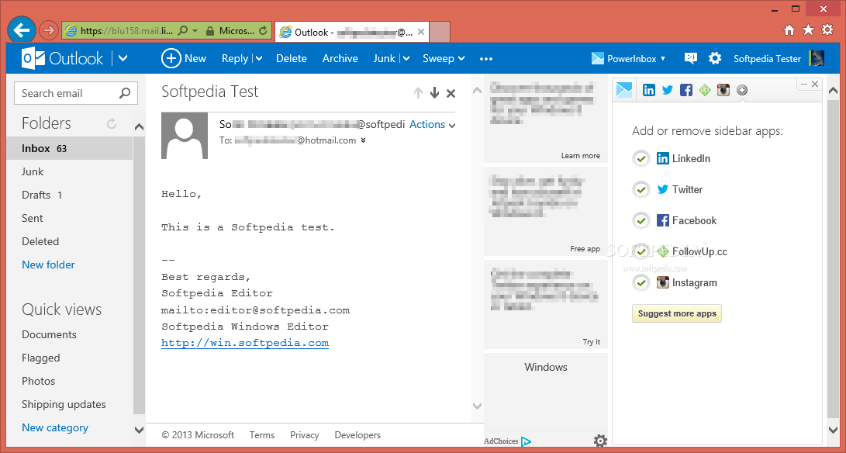Screen dimensions: 846x453
Task: Uncheck the FollowUp.cc sidebar app
Action: [x=641, y=251]
